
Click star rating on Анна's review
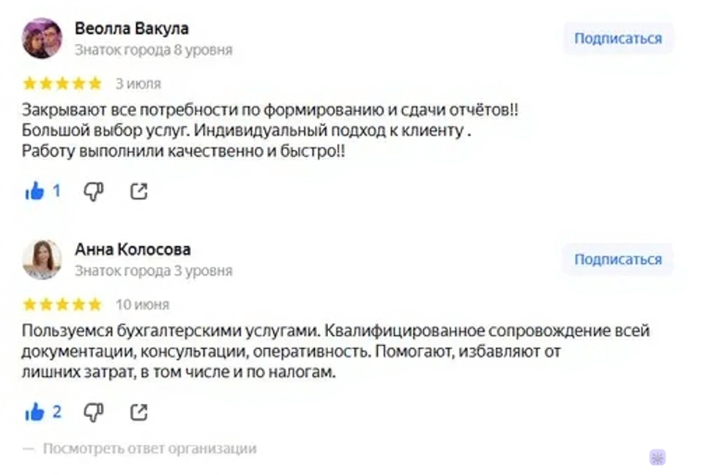tap(62, 304)
